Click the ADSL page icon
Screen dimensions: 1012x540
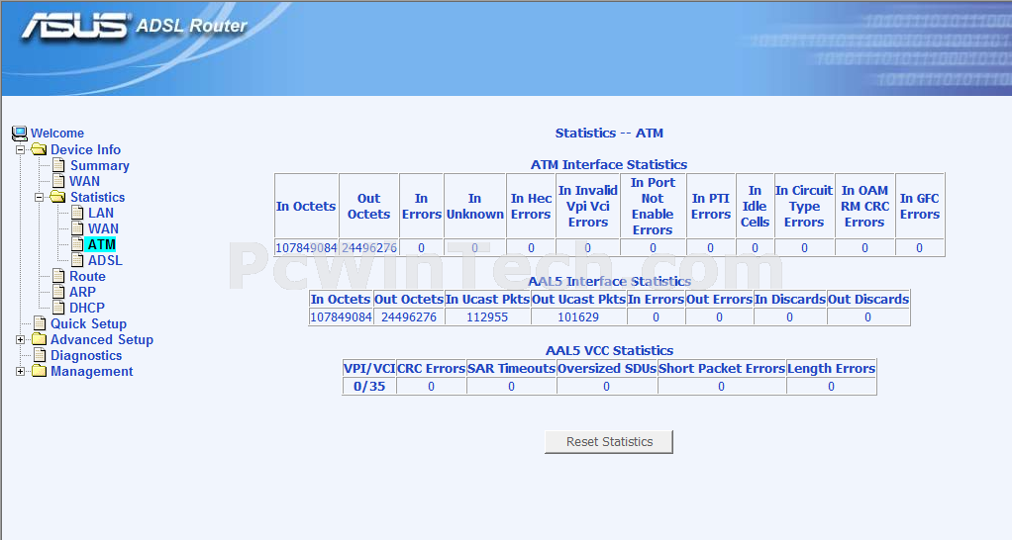pyautogui.click(x=77, y=260)
